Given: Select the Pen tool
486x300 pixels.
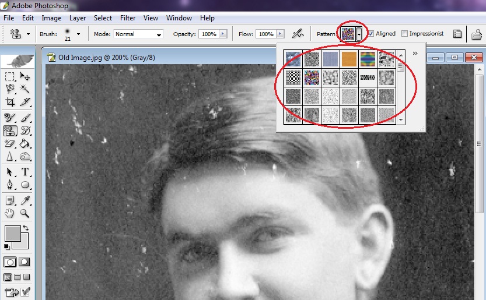Looking at the screenshot, I should tap(9, 185).
